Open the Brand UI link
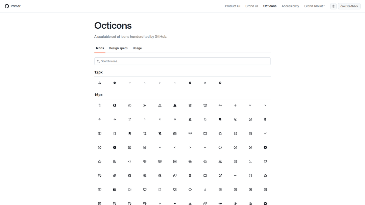This screenshot has height=205, width=365. point(251,6)
